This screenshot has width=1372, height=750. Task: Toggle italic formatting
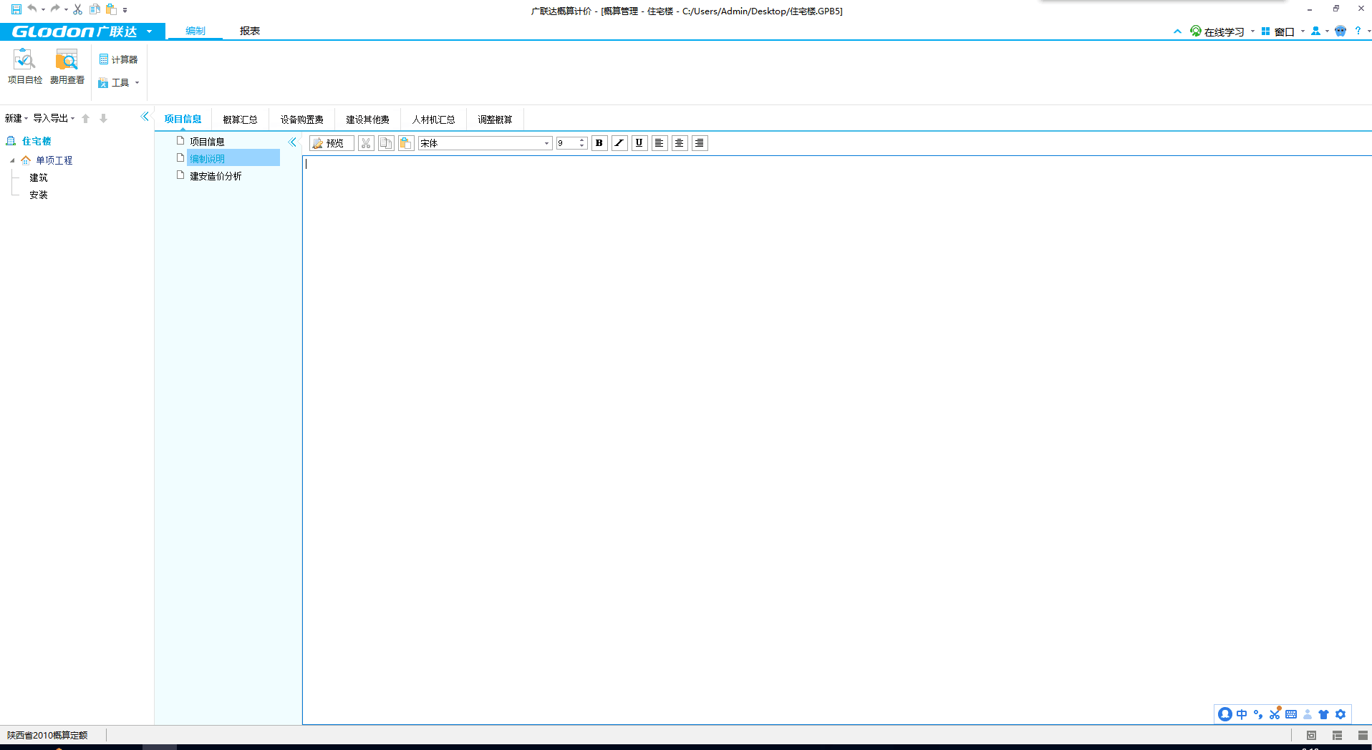tap(619, 143)
